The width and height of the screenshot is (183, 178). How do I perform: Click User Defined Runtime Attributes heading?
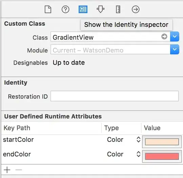(x=53, y=116)
